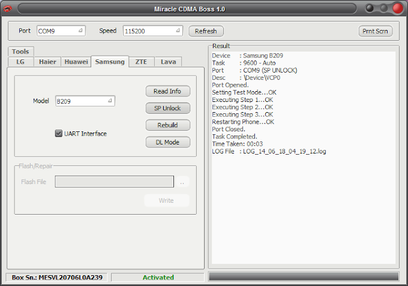408x286 pixels.
Task: Click the Refresh button
Action: point(206,31)
